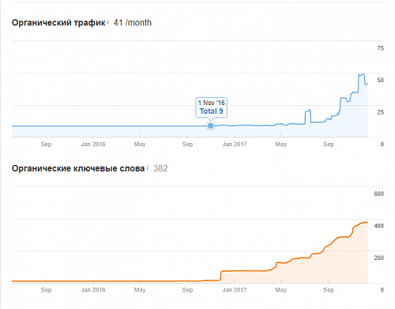Click the 600 y-axis label on keywords chart
Screen dimensions: 395x309
[x=378, y=194]
